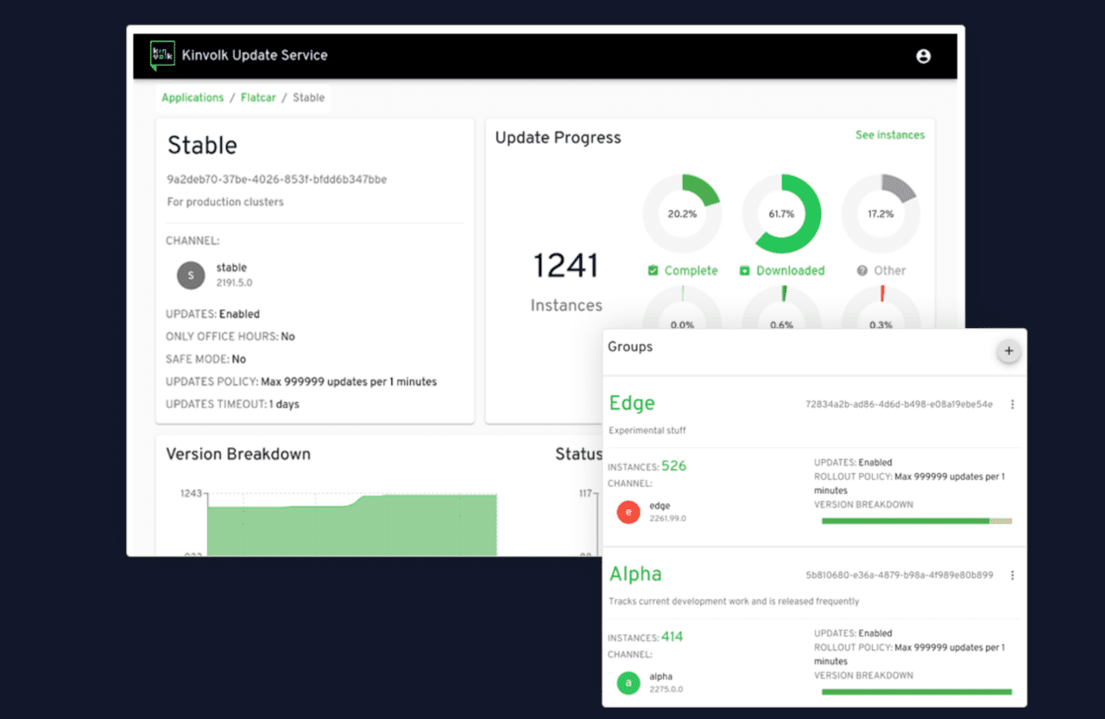Click the edge version 2261.99.0 text

668,519
